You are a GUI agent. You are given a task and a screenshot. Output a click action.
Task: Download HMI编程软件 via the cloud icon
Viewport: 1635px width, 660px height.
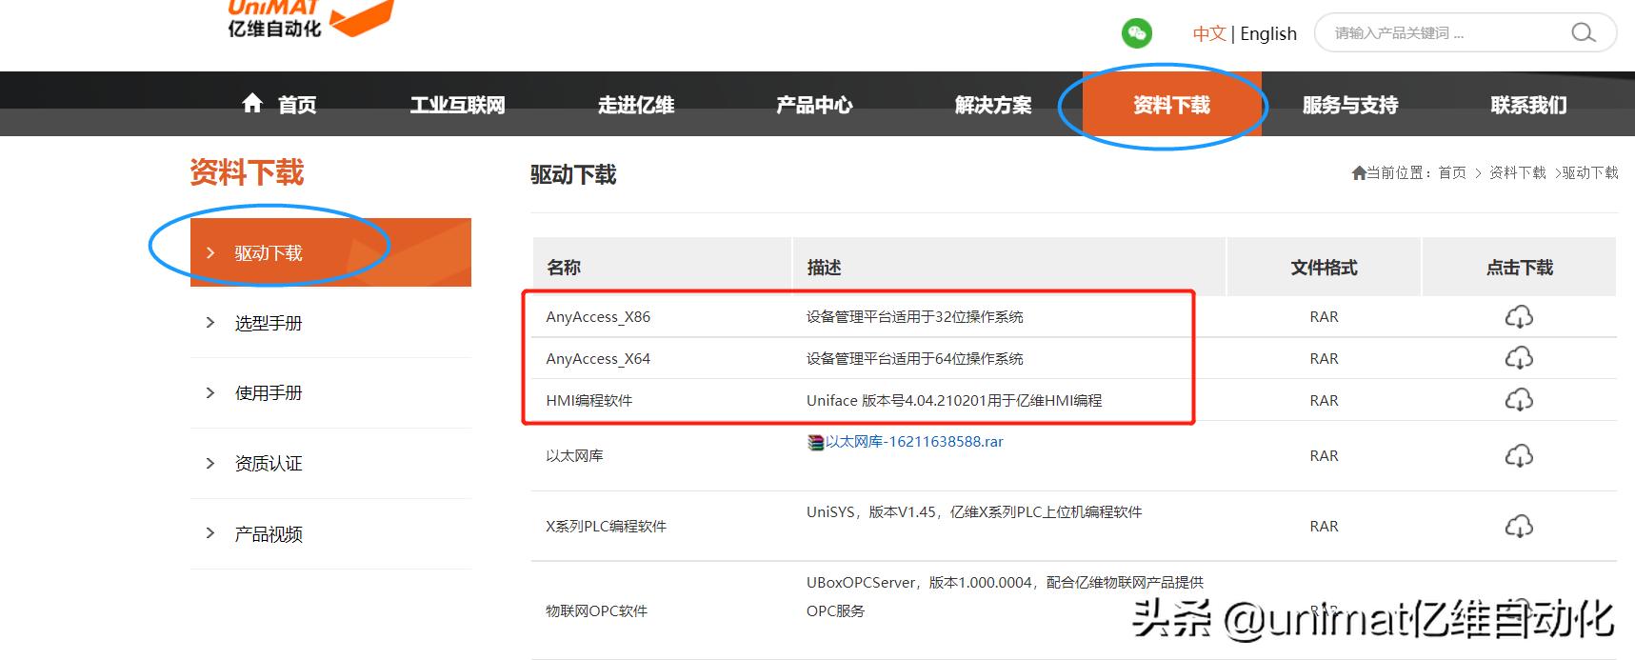(1519, 400)
